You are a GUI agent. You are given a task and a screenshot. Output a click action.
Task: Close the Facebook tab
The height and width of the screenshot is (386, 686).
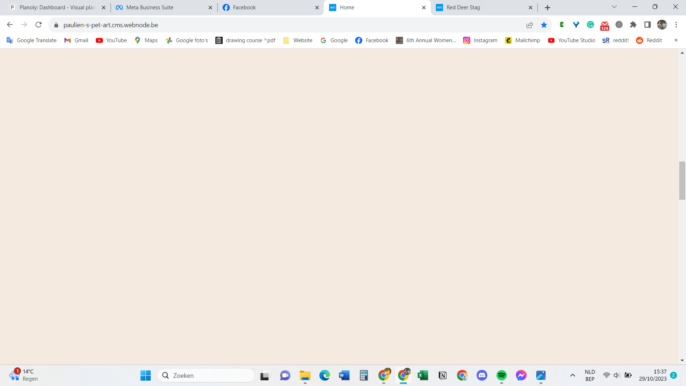click(x=317, y=8)
